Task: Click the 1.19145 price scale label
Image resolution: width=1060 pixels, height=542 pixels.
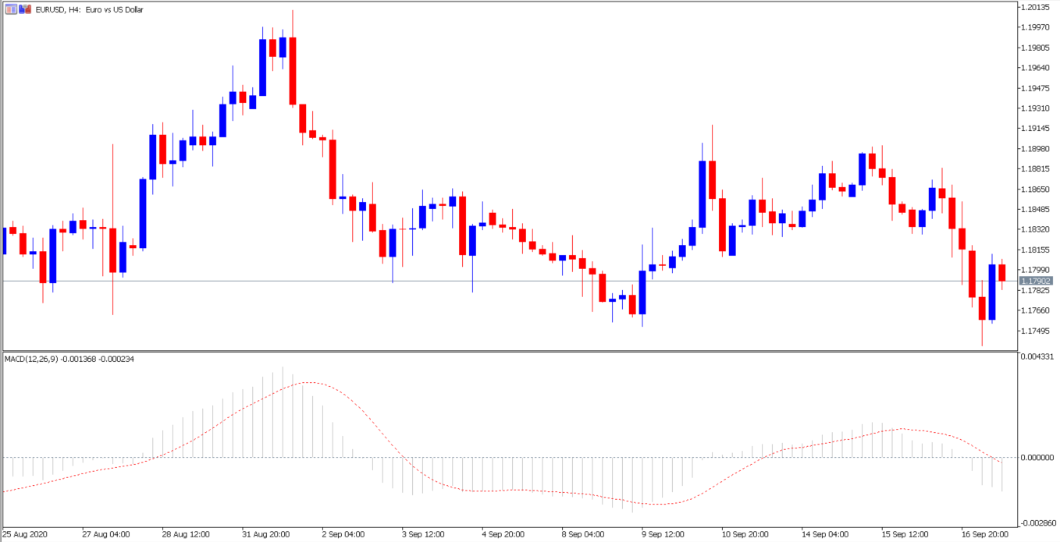Action: [x=1037, y=129]
